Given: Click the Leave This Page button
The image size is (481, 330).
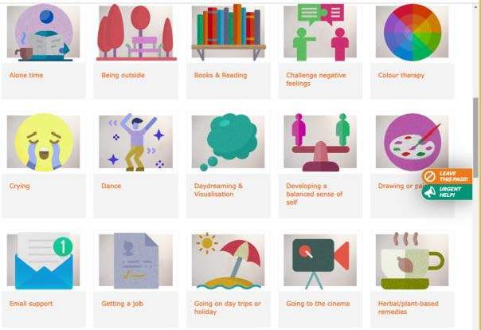Looking at the screenshot, I should click(x=447, y=176).
